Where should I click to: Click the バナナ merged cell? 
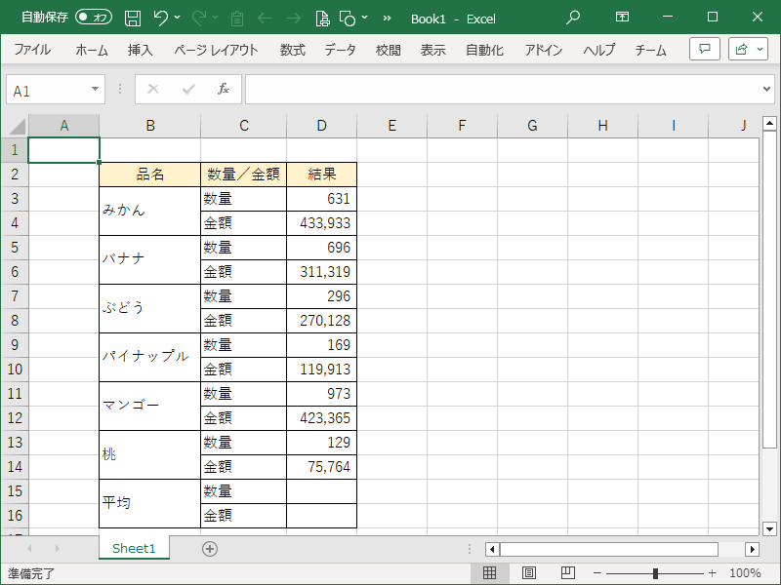150,259
